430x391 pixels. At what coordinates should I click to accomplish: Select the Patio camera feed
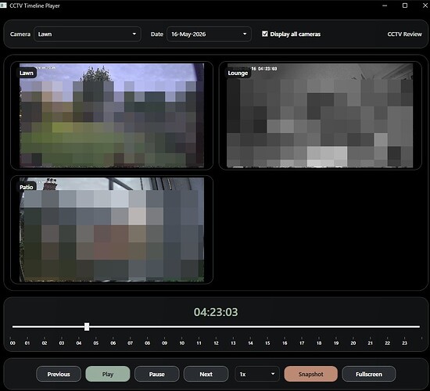[x=112, y=230]
